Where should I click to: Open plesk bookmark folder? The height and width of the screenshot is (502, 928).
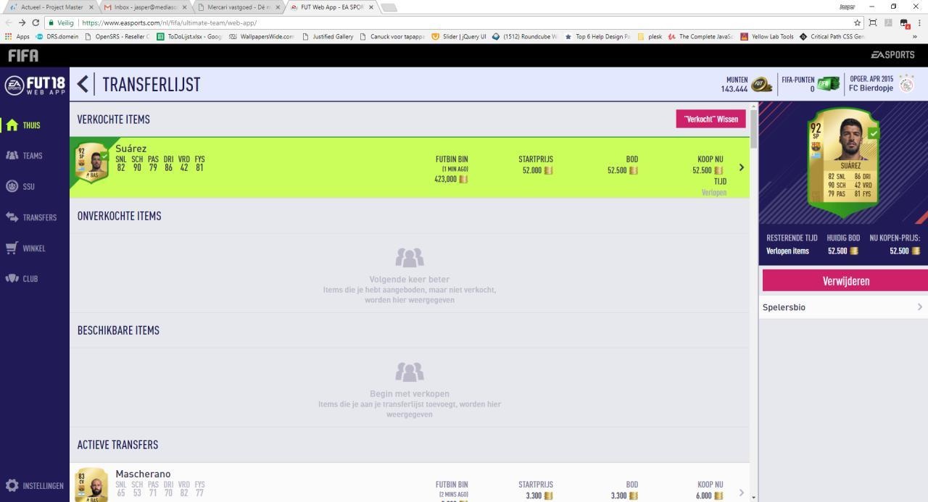[650, 36]
